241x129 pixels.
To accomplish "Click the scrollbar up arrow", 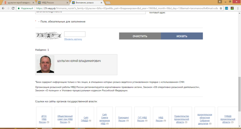I will click(239, 13).
